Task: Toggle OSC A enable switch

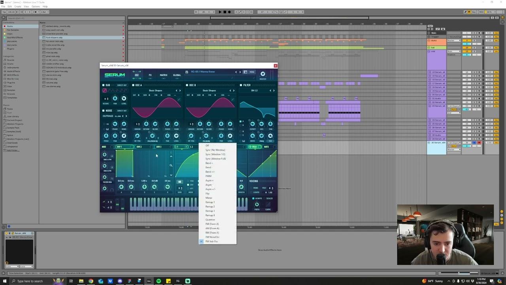Action: pyautogui.click(x=133, y=85)
